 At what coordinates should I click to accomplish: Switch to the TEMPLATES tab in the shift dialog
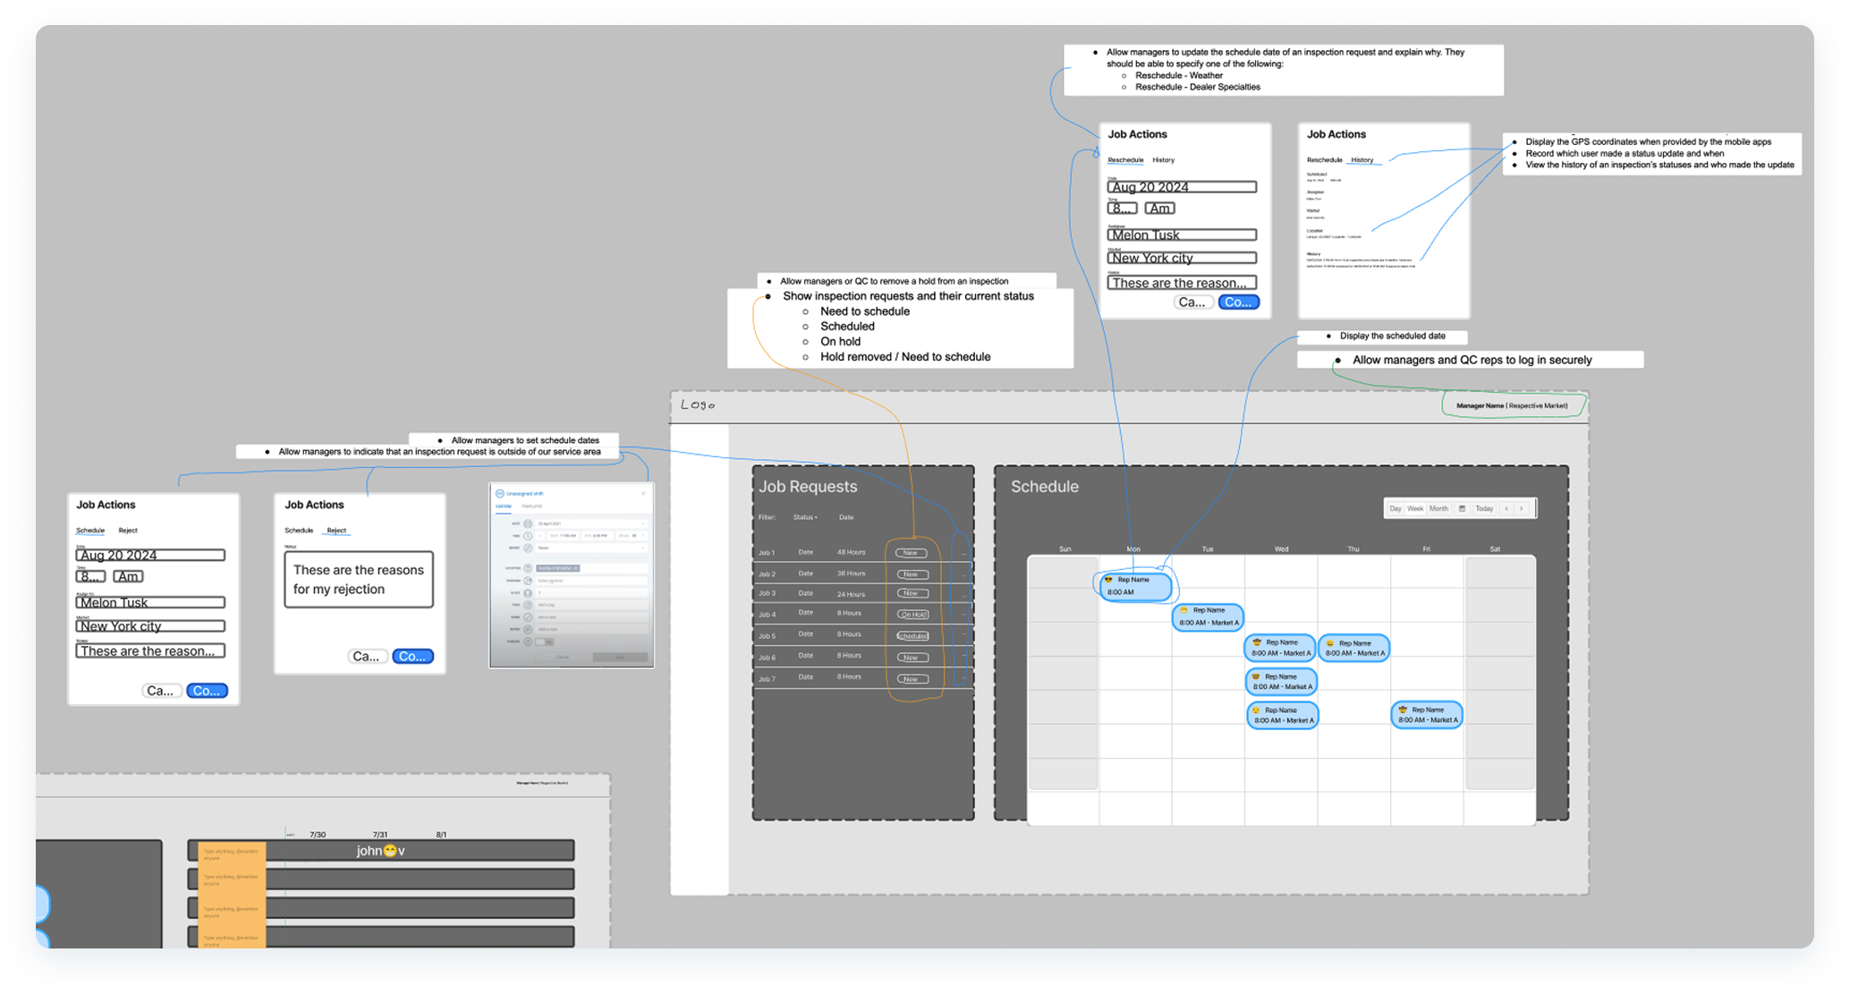click(532, 506)
